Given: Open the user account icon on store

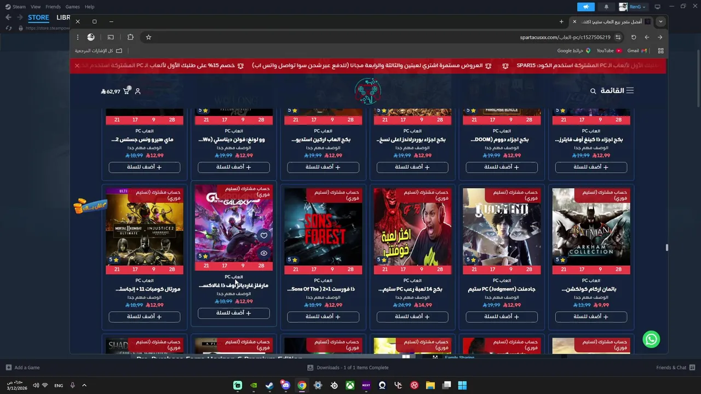Looking at the screenshot, I should coord(138,91).
